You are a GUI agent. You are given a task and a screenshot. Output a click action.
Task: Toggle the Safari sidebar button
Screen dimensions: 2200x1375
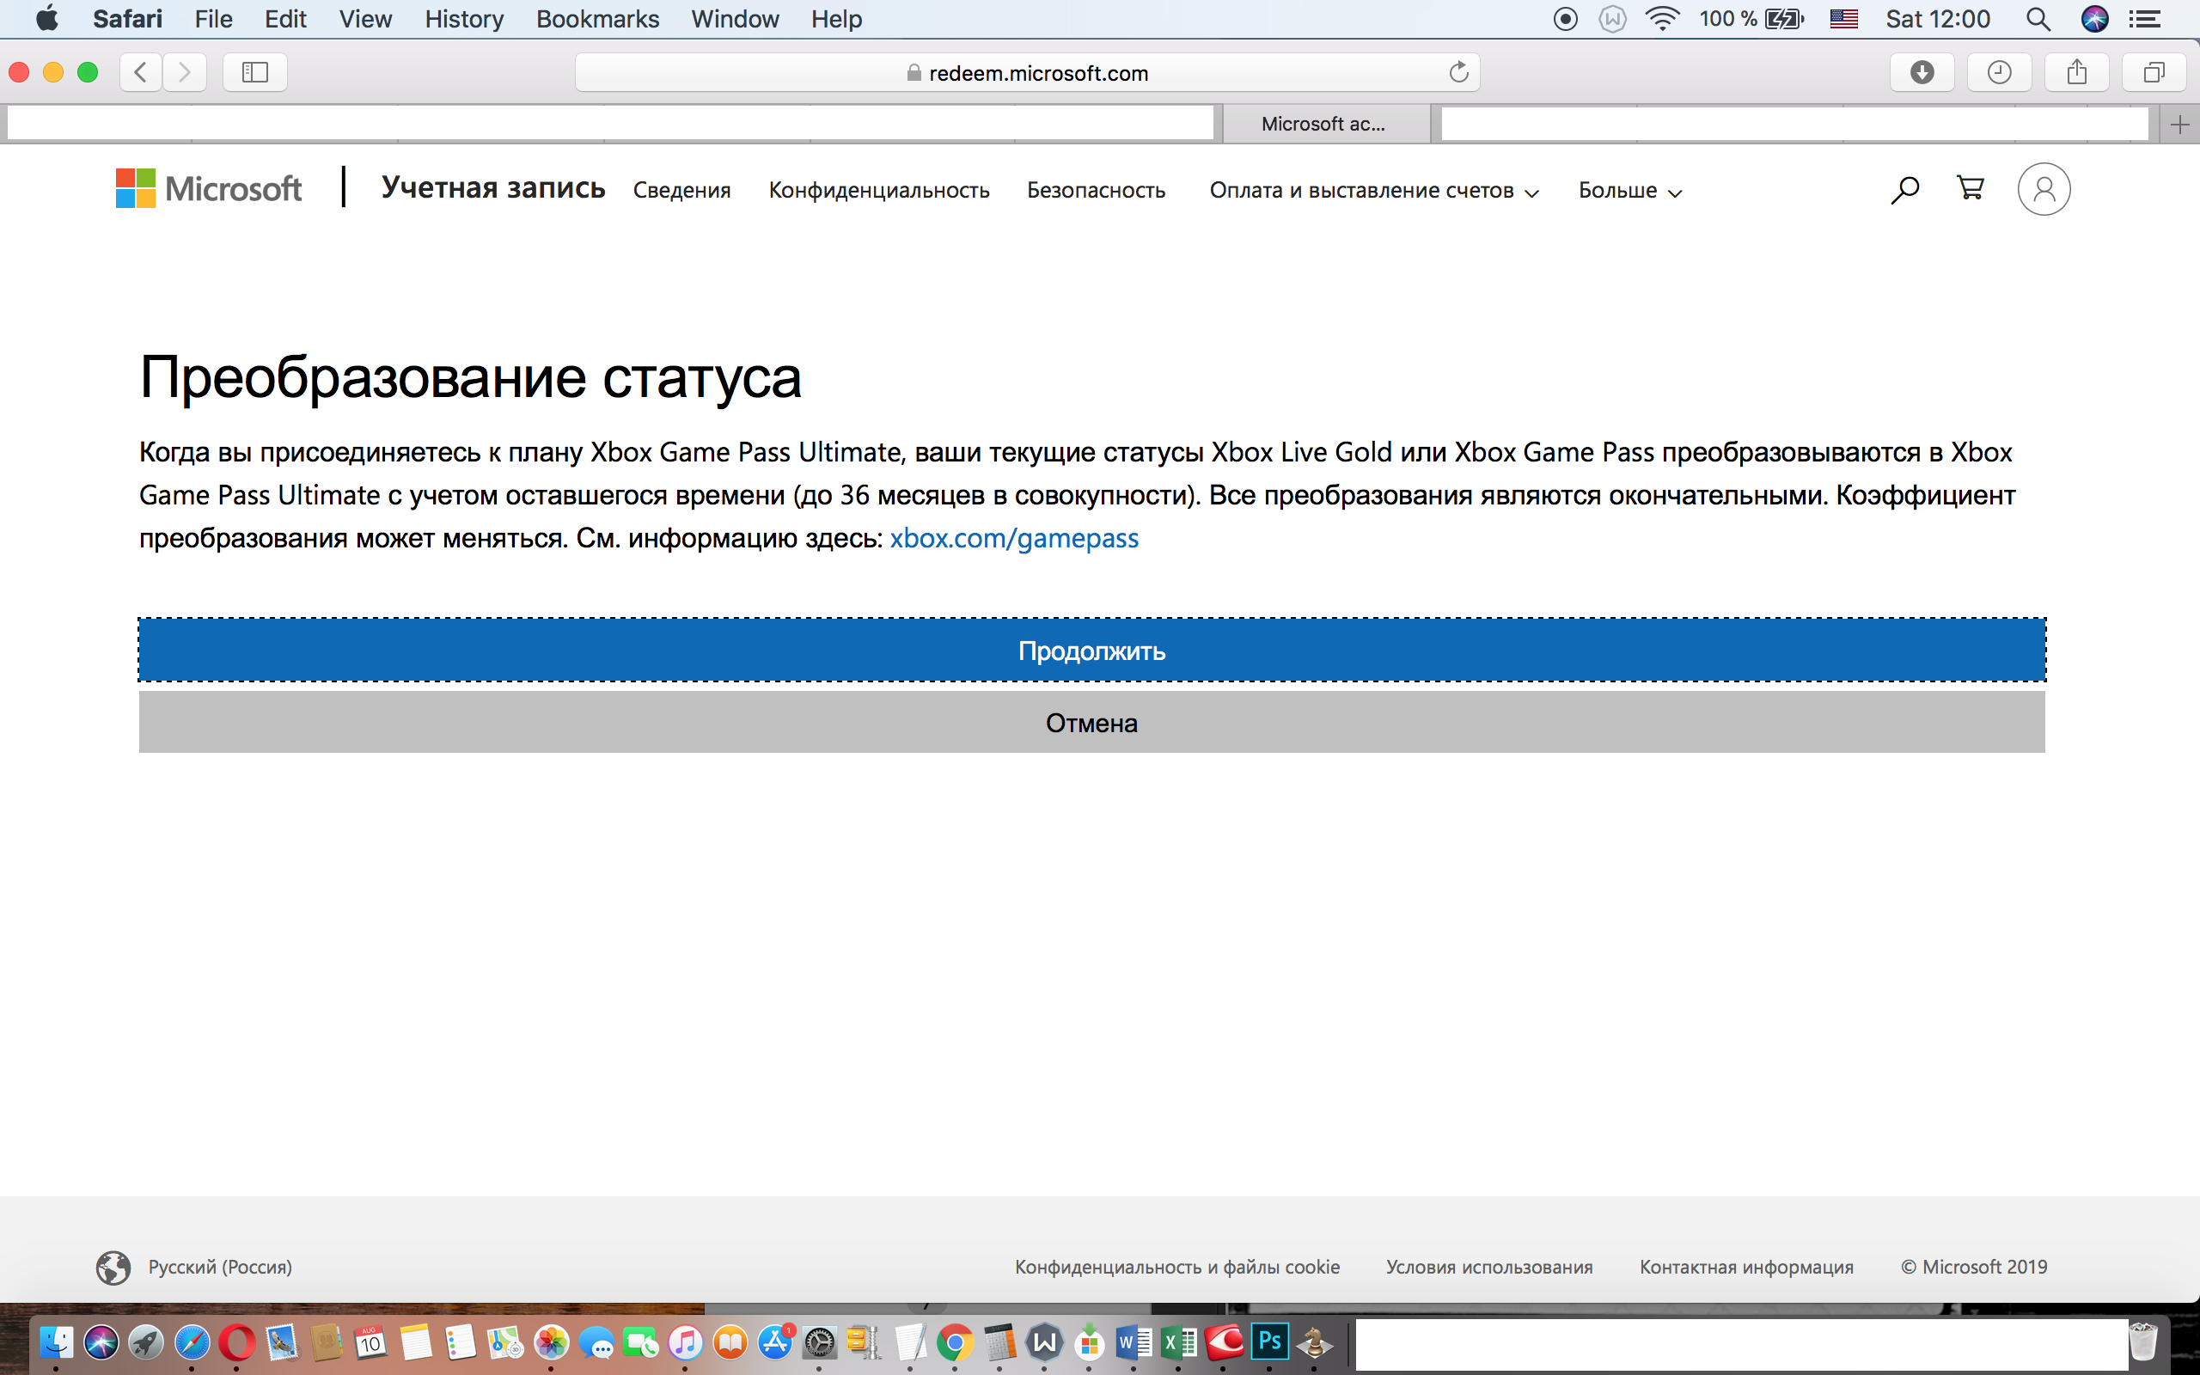tap(254, 73)
